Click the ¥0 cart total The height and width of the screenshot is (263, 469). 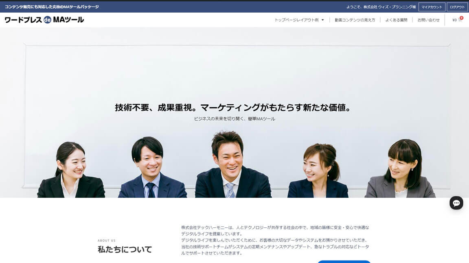(x=454, y=20)
